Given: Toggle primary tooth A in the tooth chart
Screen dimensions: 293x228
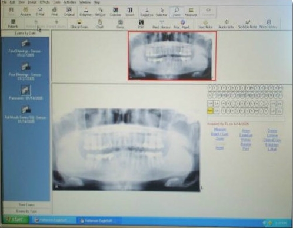Looking at the screenshot, I should pyautogui.click(x=224, y=103).
